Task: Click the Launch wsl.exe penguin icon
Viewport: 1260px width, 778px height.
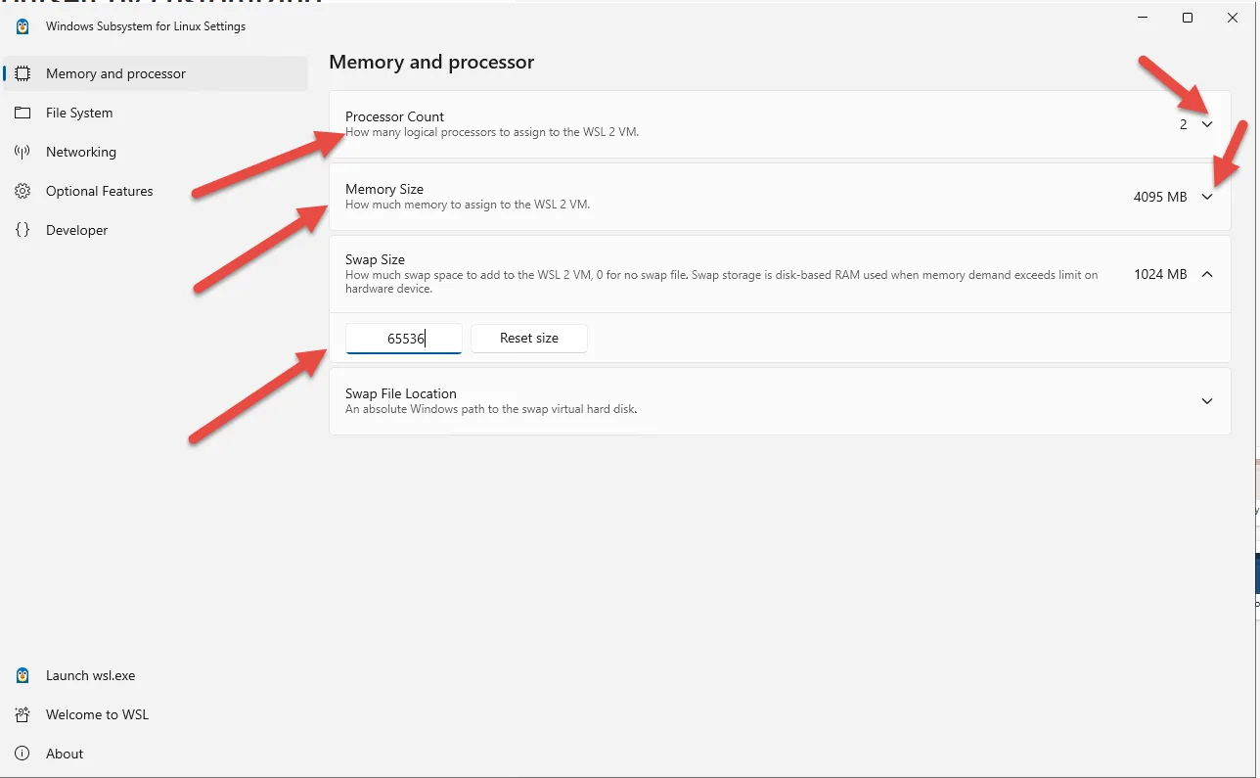Action: pos(23,675)
